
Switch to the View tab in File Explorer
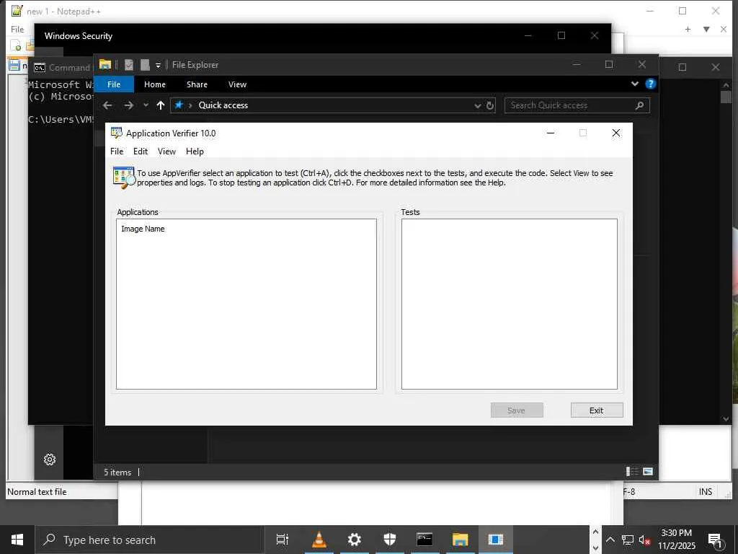click(x=237, y=84)
